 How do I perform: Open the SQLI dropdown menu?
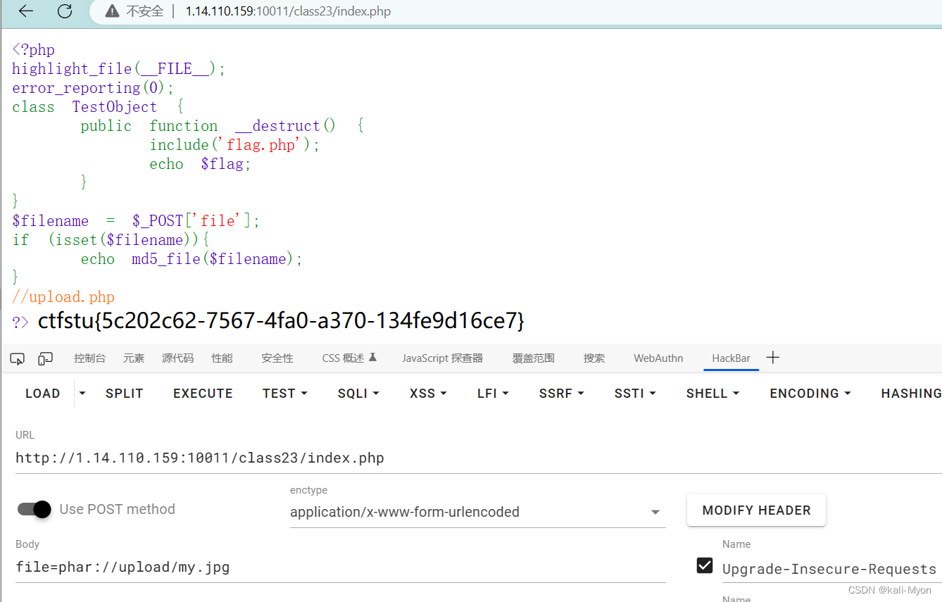[358, 394]
